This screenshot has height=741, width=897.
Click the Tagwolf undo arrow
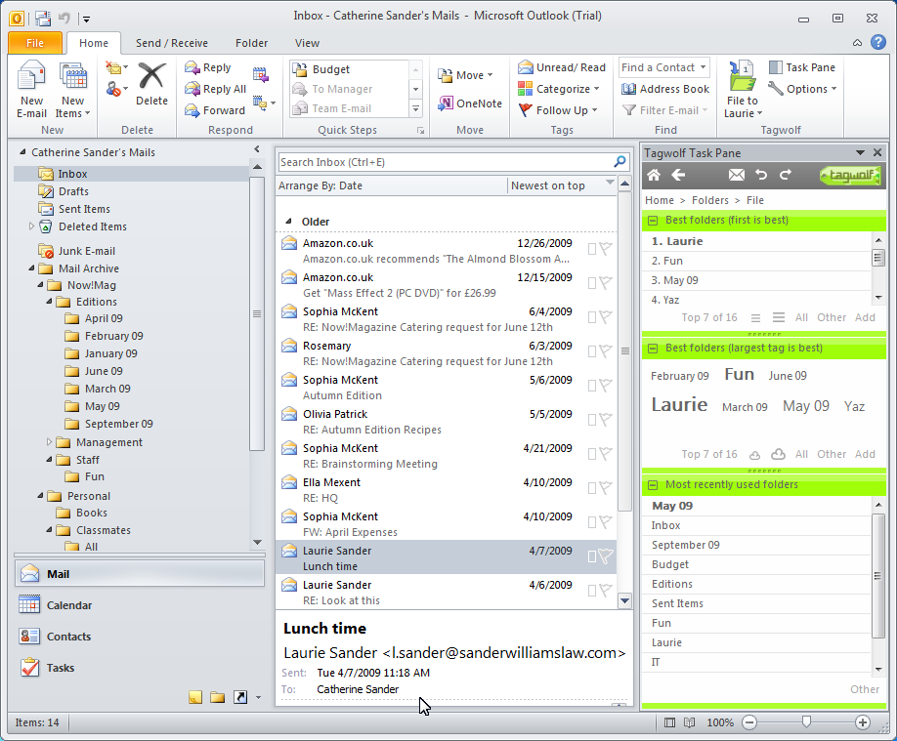[x=761, y=175]
